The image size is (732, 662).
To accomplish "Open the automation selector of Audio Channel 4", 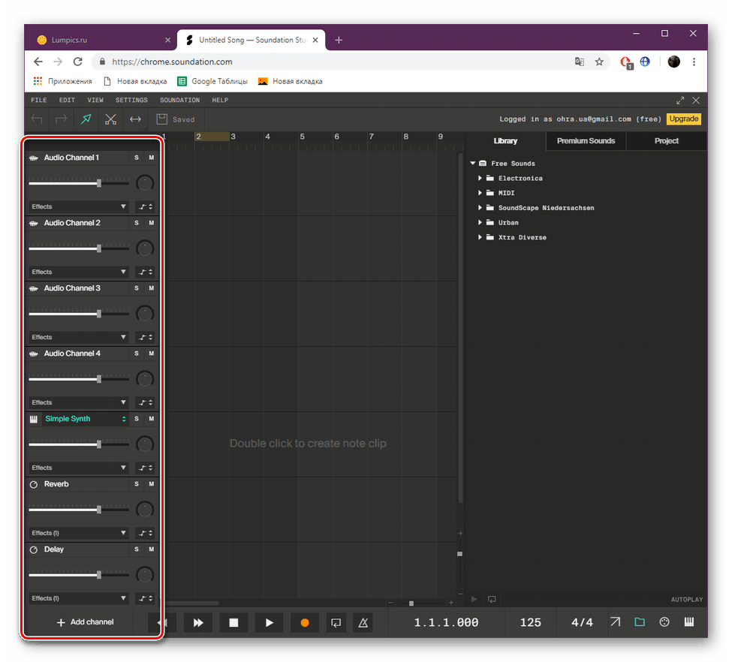I will (145, 402).
